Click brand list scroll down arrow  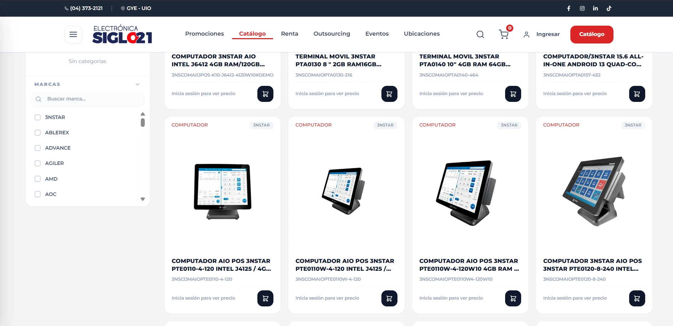click(143, 199)
